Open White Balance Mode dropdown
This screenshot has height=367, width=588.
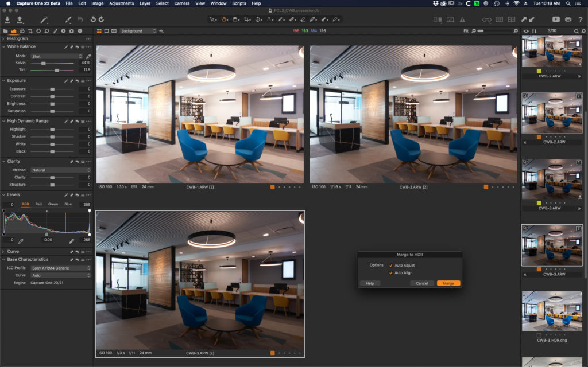click(x=57, y=56)
